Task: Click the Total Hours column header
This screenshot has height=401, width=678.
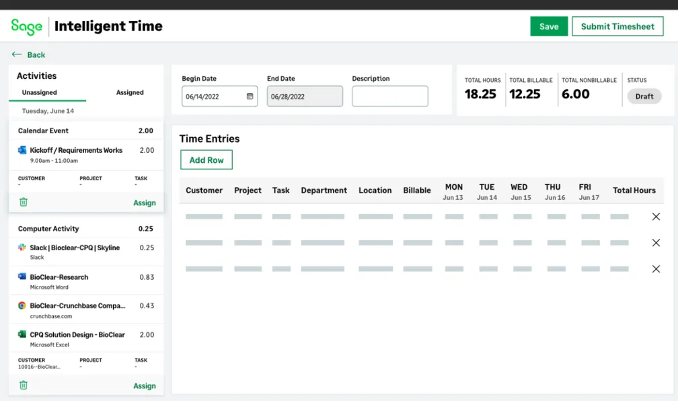Action: tap(634, 190)
